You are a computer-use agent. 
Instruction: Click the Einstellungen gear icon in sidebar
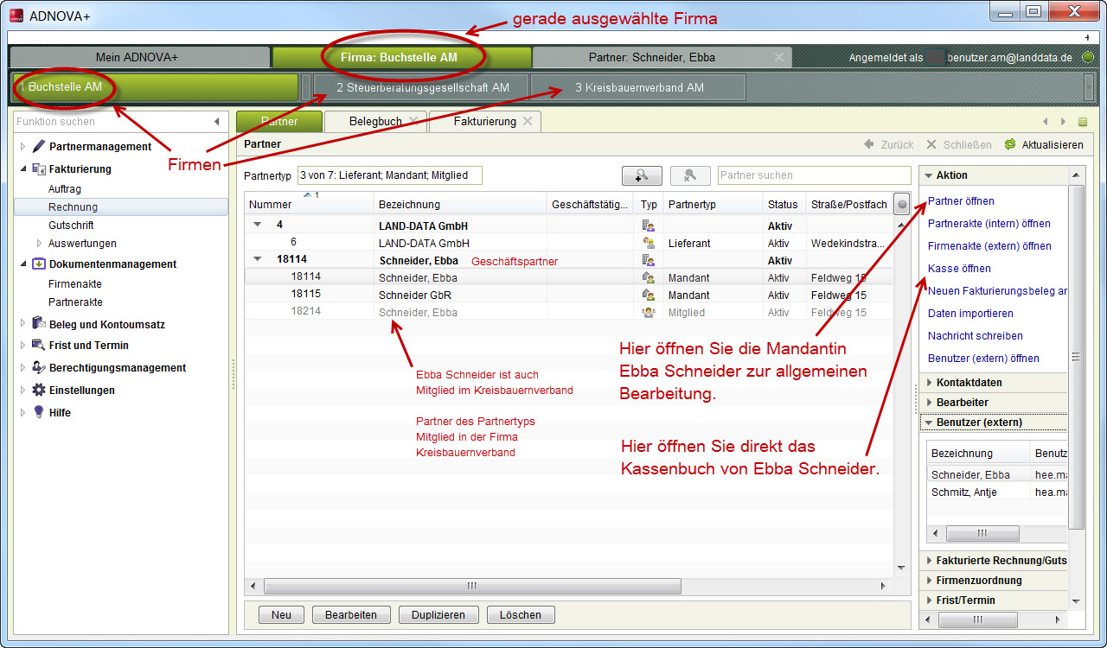click(38, 391)
